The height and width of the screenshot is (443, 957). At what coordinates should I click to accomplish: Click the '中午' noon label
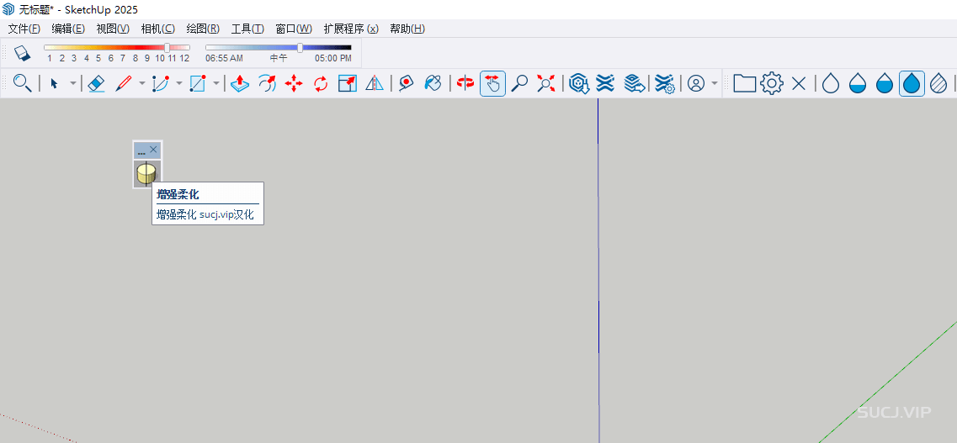coord(279,59)
